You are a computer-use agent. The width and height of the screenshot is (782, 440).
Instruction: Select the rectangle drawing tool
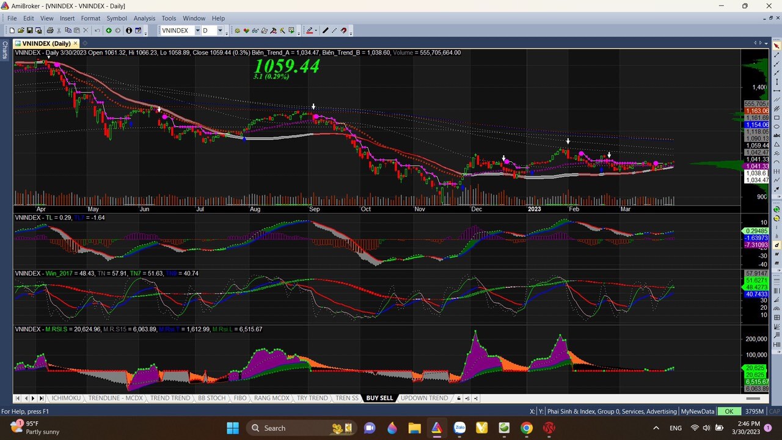click(x=777, y=117)
